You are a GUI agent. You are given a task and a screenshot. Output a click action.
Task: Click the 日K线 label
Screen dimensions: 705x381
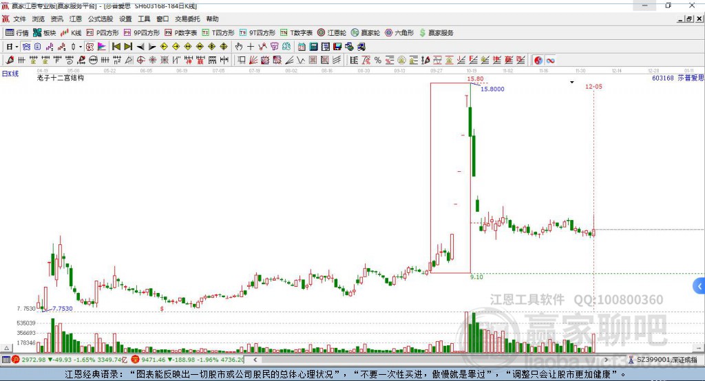click(x=10, y=74)
